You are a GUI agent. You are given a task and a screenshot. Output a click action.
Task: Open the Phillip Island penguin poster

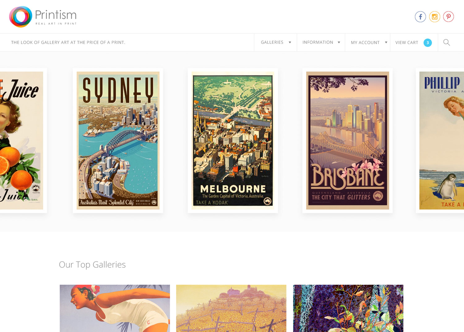click(441, 140)
